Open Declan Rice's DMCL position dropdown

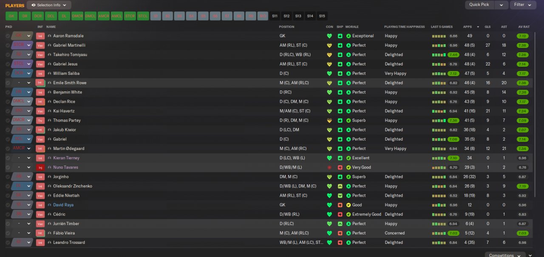point(22,102)
